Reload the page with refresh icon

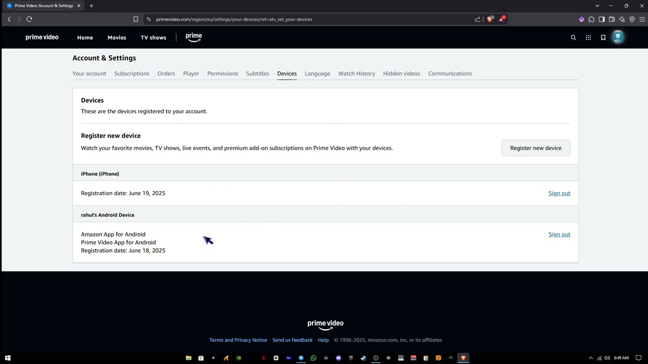point(29,19)
